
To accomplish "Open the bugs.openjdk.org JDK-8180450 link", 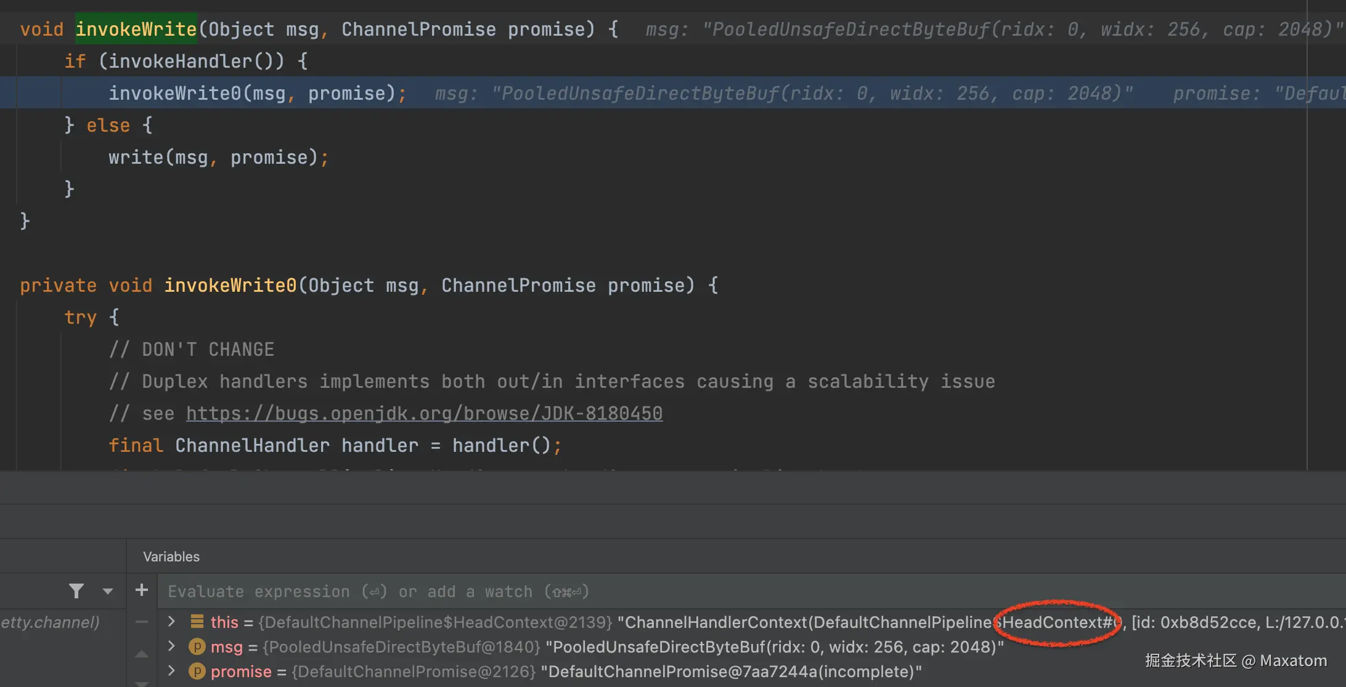I will [424, 413].
